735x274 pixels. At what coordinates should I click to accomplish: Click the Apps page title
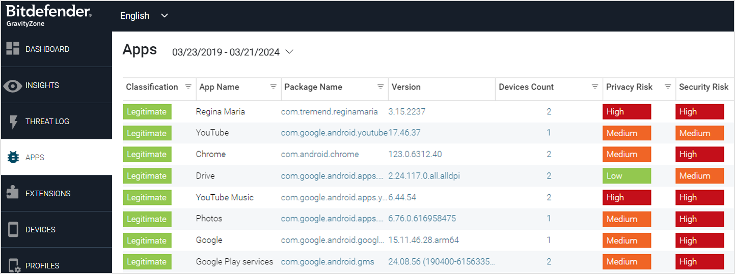coord(140,50)
